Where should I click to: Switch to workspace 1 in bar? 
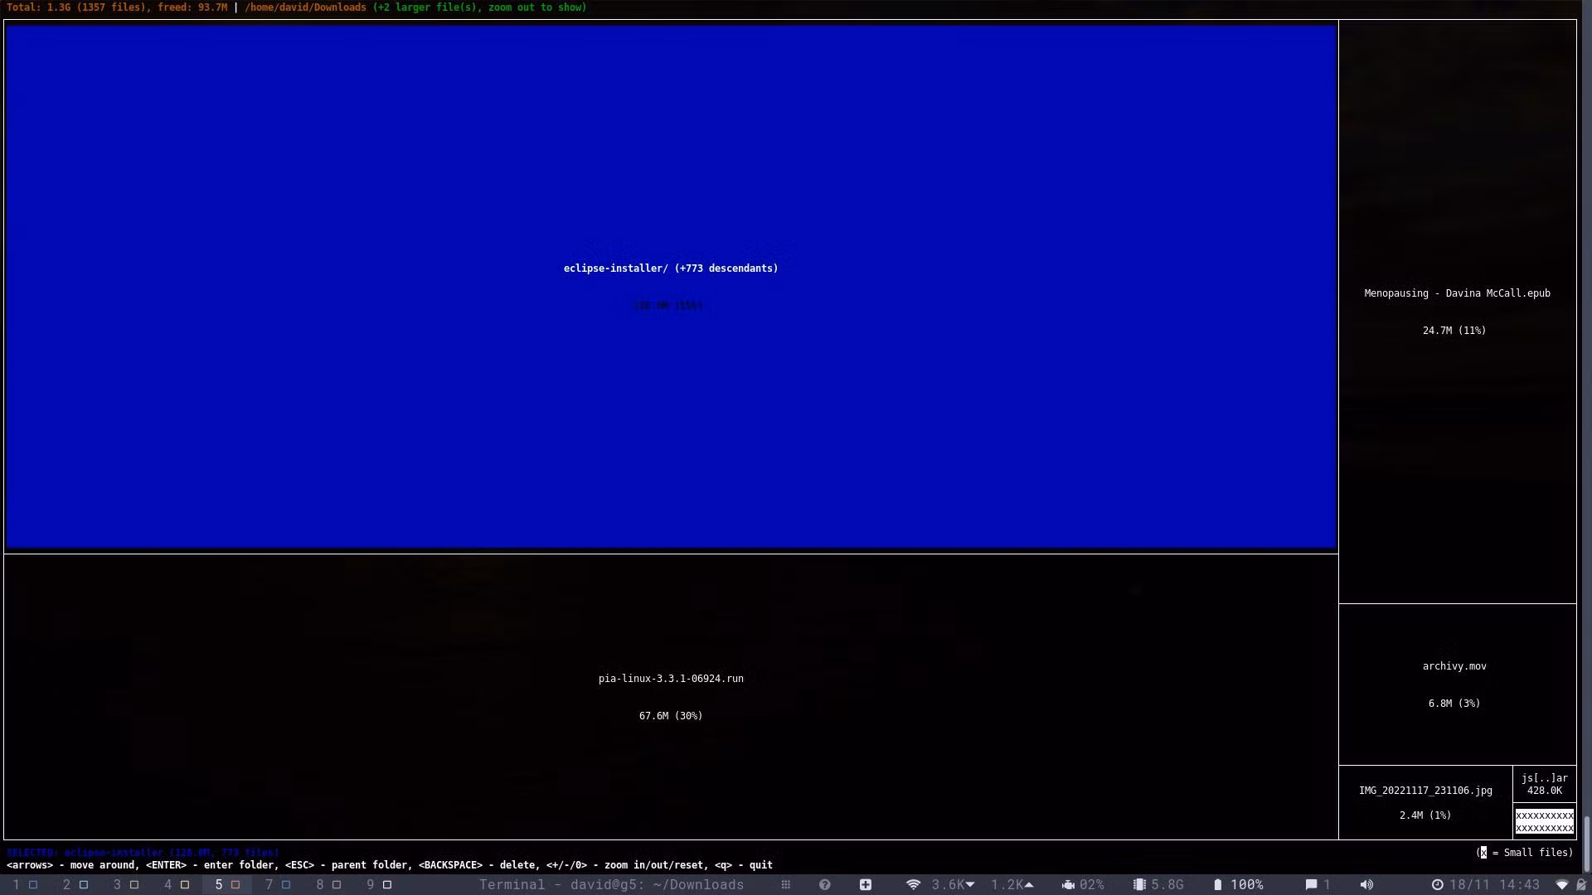click(24, 885)
